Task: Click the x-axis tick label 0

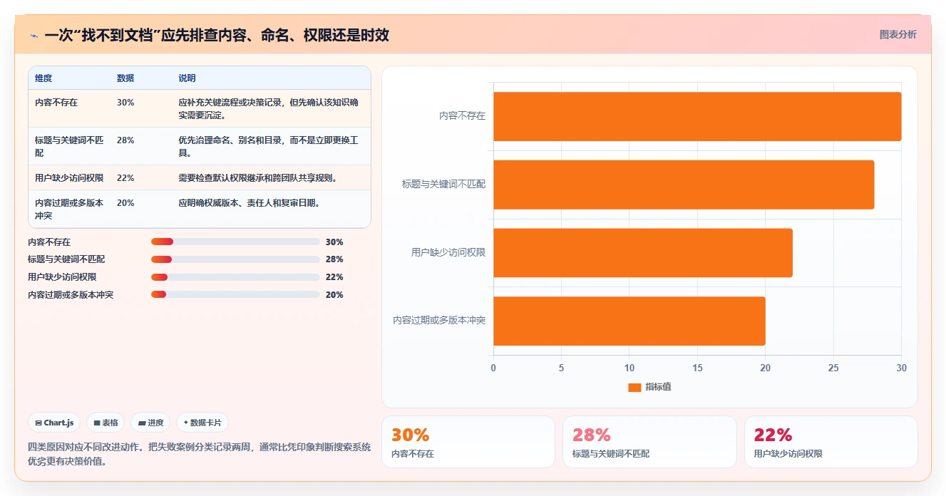Action: tap(493, 368)
